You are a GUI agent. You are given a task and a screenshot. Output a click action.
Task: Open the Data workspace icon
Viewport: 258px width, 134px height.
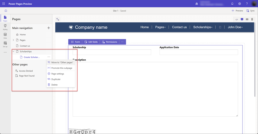(5, 36)
